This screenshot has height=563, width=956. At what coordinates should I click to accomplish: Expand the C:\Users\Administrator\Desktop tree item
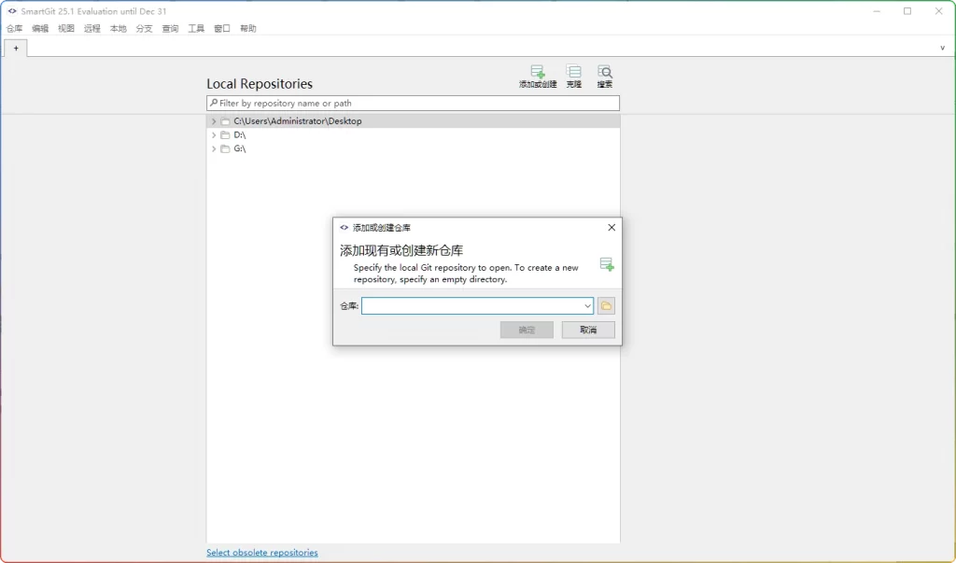pyautogui.click(x=214, y=120)
